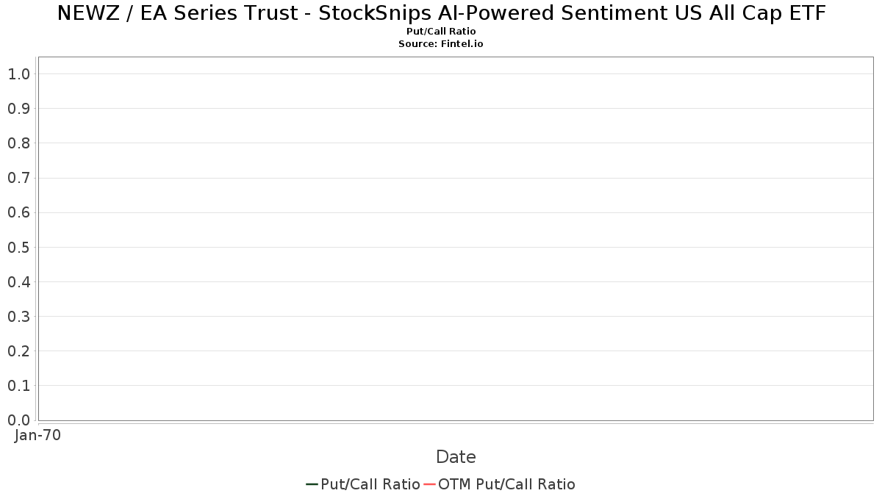882x496 pixels.
Task: Click the 0.7 y-axis tick label
Action: click(x=18, y=178)
